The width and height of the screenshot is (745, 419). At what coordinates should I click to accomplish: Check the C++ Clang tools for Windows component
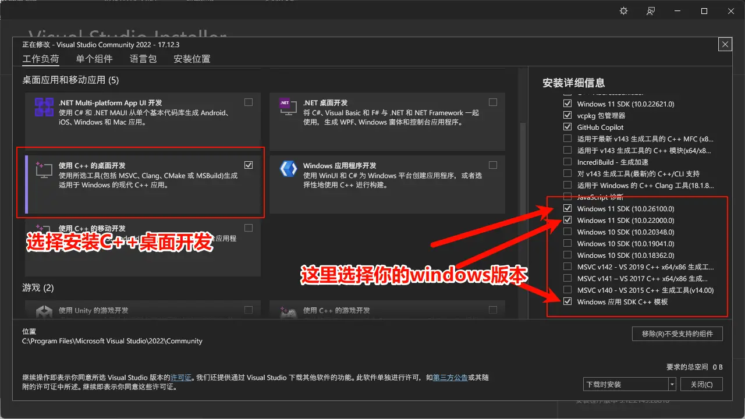567,185
